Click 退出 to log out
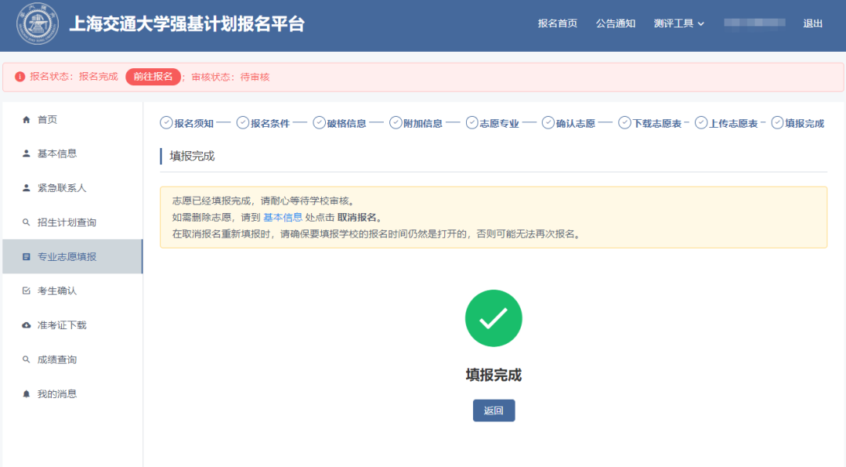 point(813,24)
